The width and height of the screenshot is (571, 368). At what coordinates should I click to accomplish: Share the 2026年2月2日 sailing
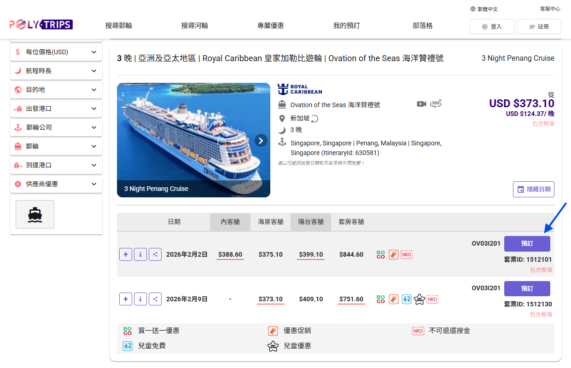pos(155,254)
